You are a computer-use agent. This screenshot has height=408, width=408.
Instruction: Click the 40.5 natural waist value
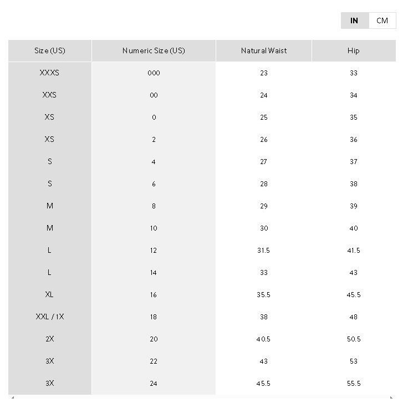click(264, 339)
